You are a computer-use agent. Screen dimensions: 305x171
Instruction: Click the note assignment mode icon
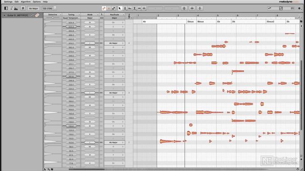point(270,9)
